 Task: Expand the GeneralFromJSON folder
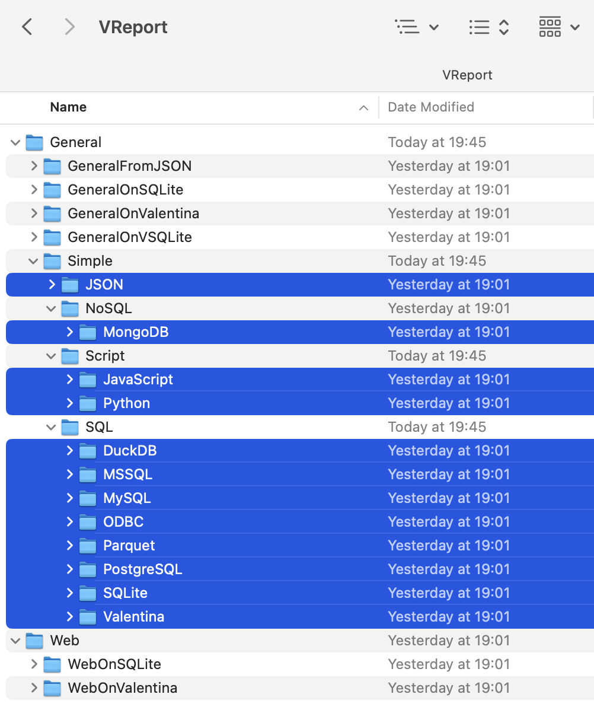[x=34, y=166]
